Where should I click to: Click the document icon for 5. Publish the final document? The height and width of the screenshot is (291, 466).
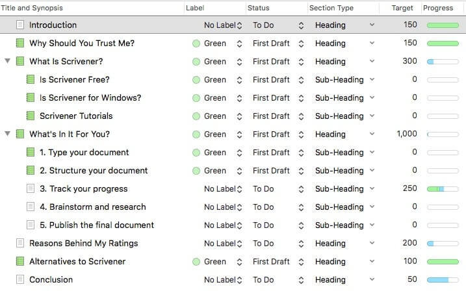(x=31, y=225)
